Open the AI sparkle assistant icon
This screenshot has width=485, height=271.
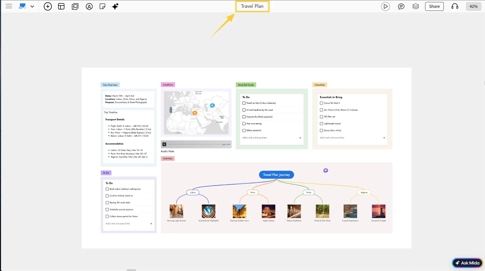coord(115,6)
